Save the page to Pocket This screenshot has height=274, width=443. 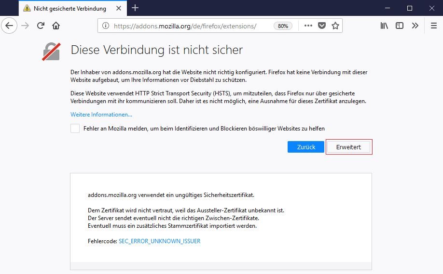coord(322,26)
